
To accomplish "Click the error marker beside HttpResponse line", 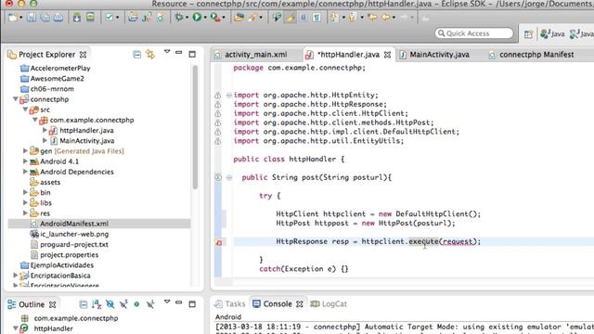I will tap(219, 242).
